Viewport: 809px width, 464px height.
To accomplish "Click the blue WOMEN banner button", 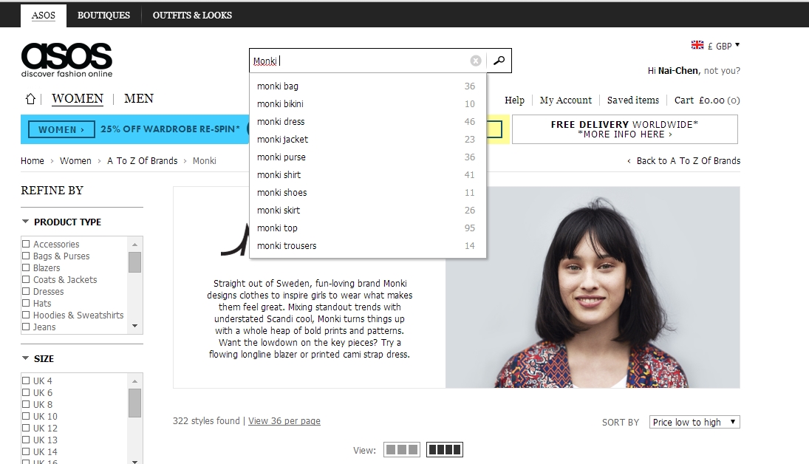I will coord(62,129).
